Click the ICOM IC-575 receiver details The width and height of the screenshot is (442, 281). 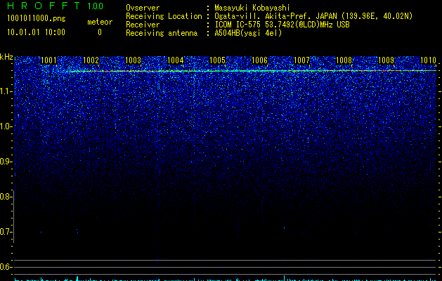pyautogui.click(x=282, y=25)
